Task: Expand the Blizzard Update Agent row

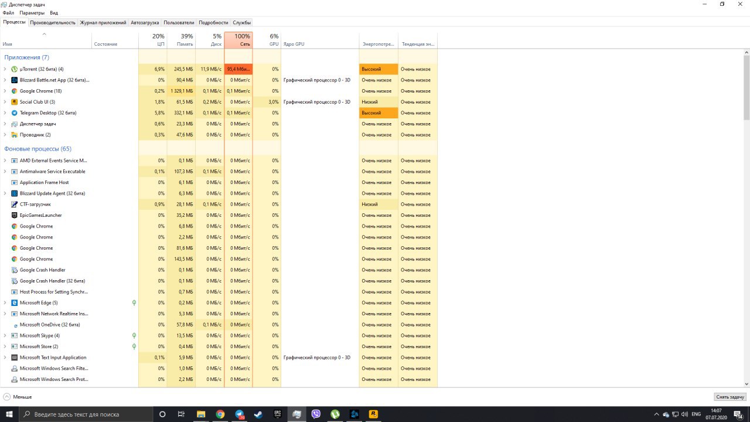Action: [5, 193]
